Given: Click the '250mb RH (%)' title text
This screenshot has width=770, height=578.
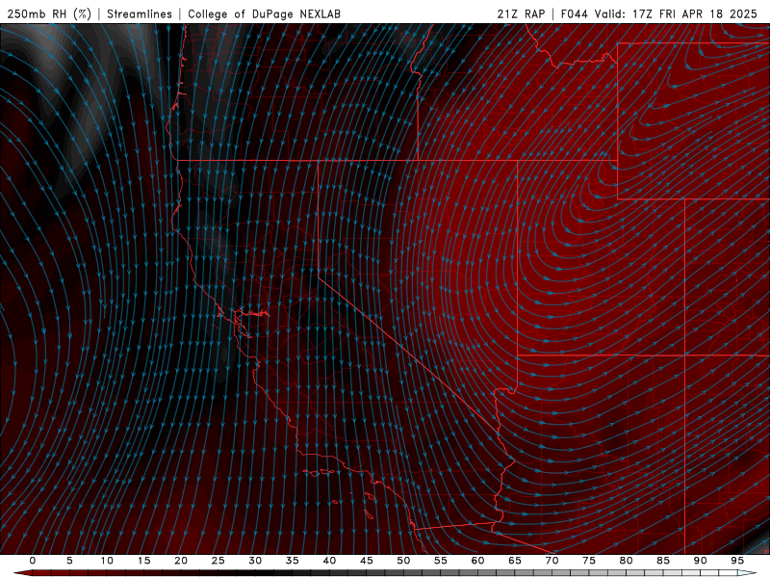Looking at the screenshot, I should pos(49,14).
